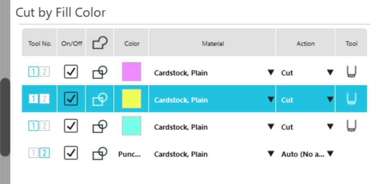Click the cyan fill color swatch
This screenshot has width=378, height=184.
point(132,126)
